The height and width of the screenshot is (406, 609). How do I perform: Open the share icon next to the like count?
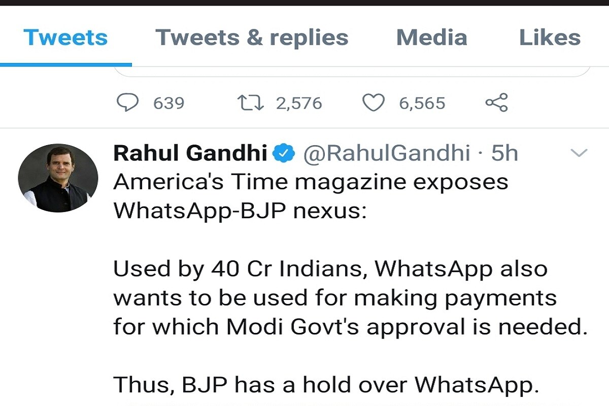[496, 103]
